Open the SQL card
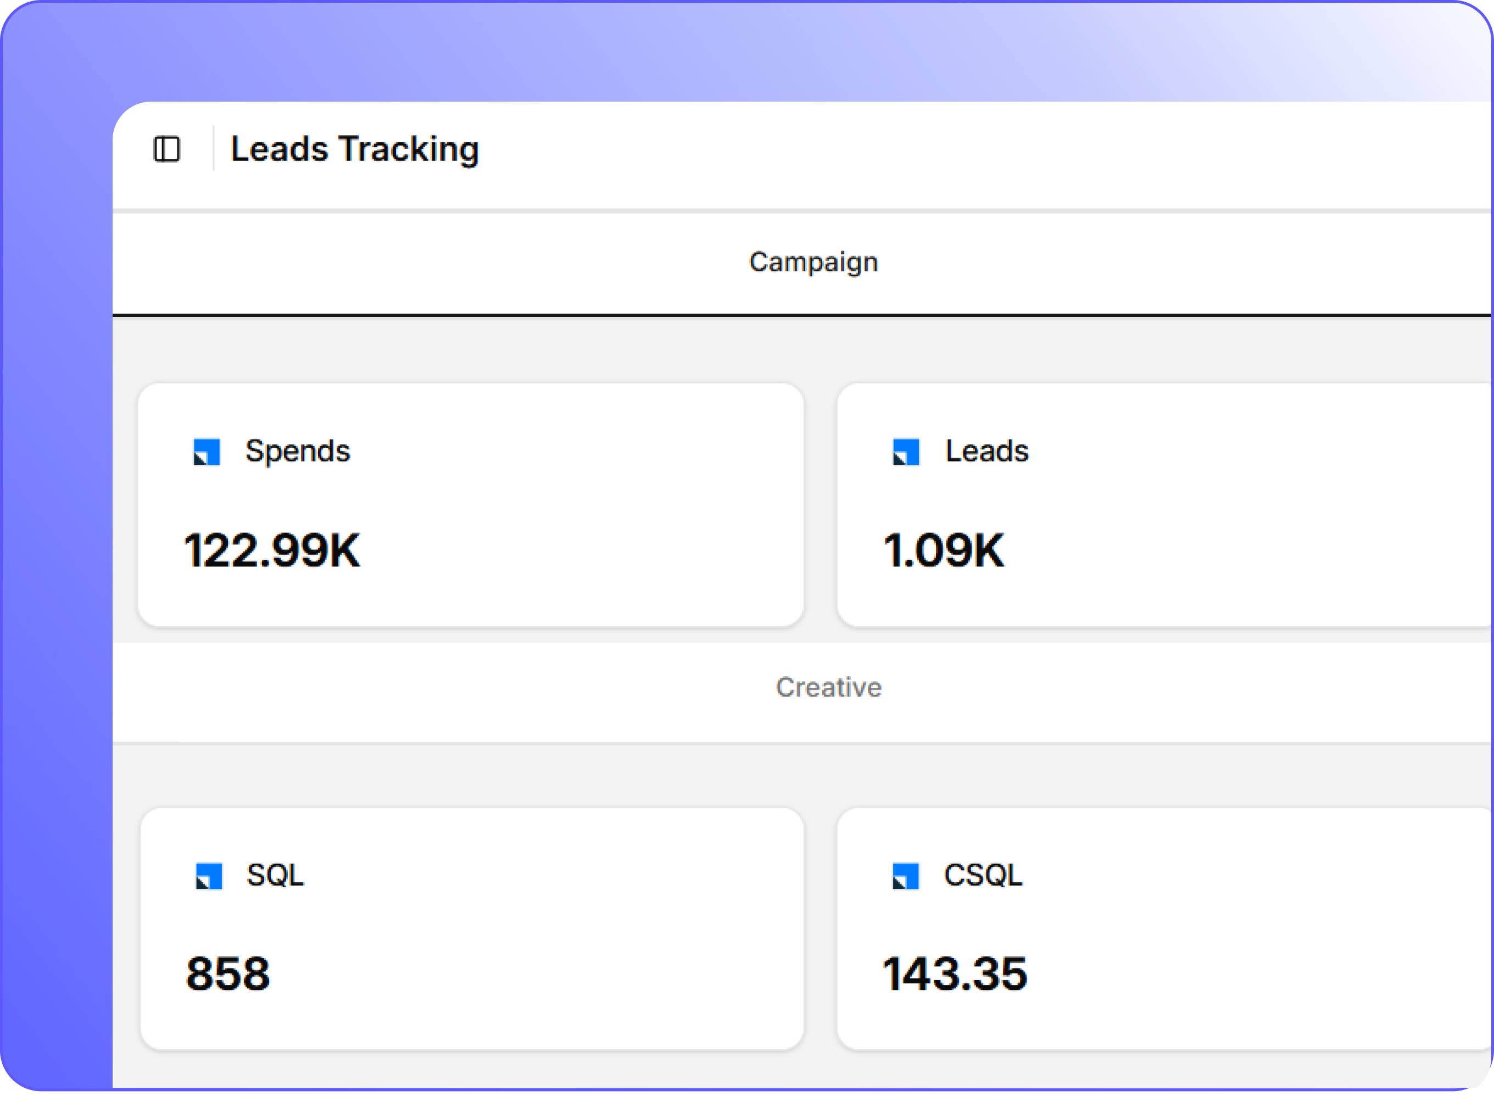 pos(471,926)
